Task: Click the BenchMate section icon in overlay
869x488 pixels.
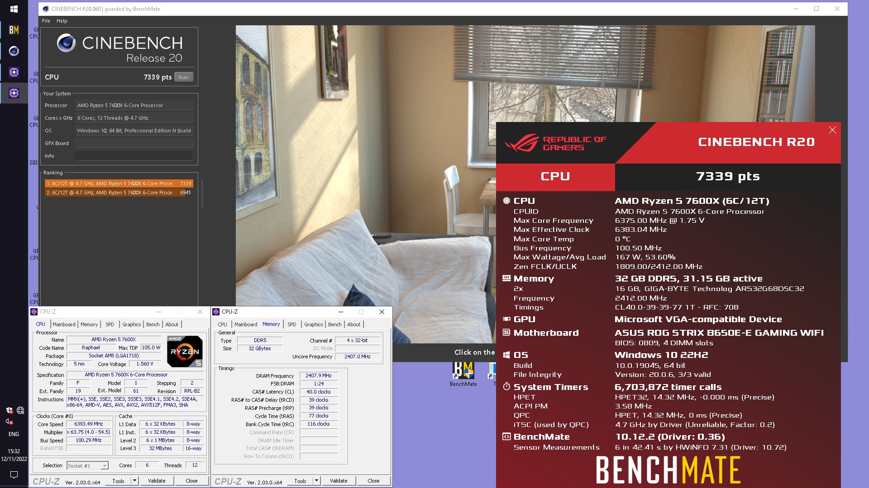Action: [x=506, y=437]
